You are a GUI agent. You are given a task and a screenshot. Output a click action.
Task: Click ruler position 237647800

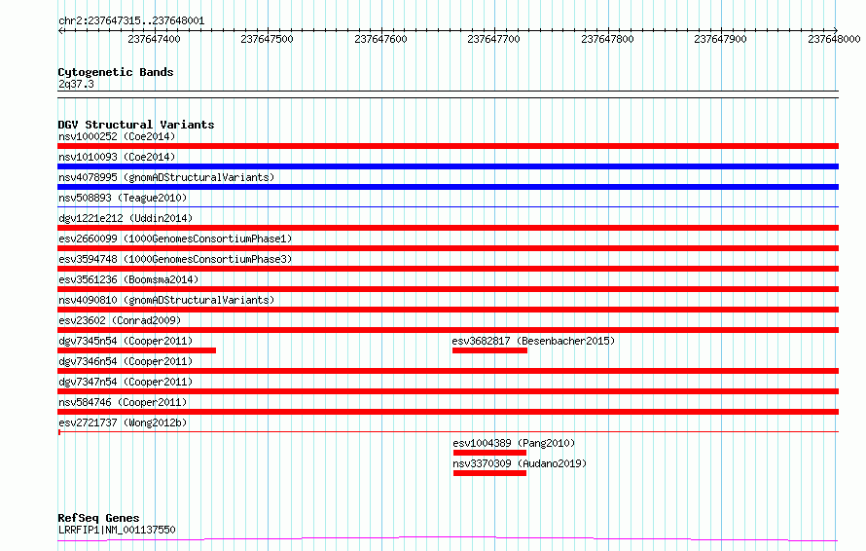[607, 39]
